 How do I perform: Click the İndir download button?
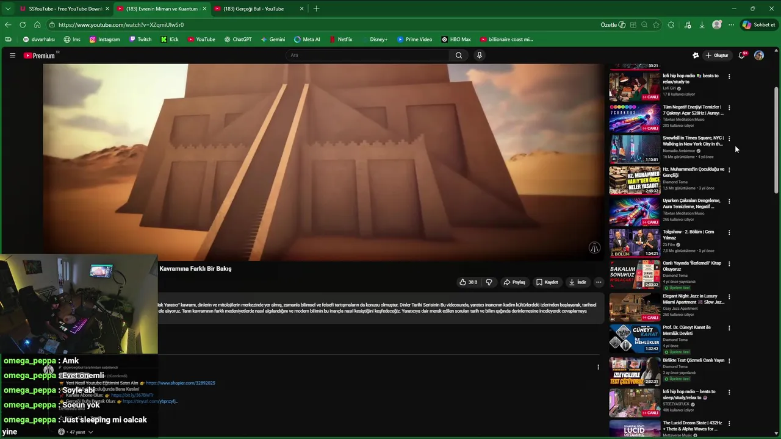tap(577, 282)
